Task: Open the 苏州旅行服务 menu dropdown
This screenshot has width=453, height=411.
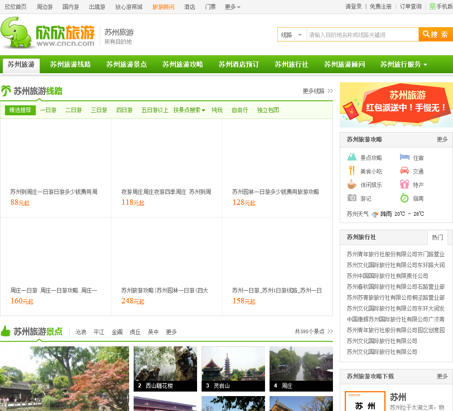Action: click(404, 64)
